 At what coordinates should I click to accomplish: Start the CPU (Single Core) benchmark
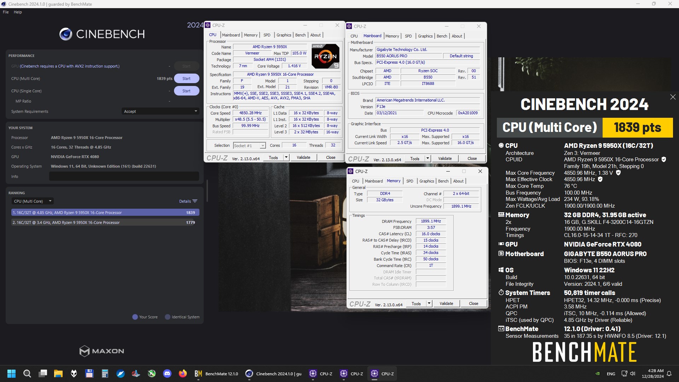point(186,91)
